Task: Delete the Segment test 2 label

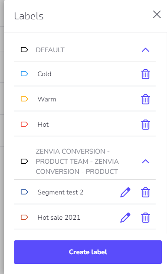Action: pos(146,192)
